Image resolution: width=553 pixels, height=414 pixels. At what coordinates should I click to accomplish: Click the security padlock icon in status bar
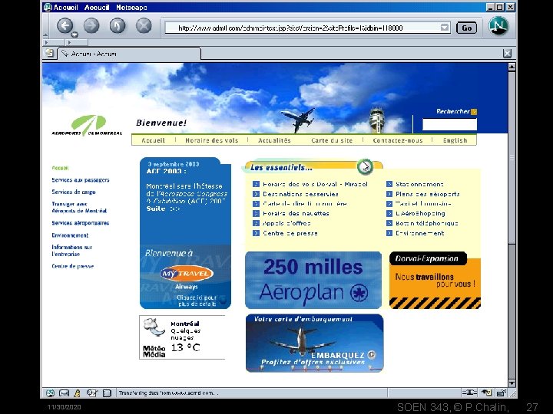point(501,393)
